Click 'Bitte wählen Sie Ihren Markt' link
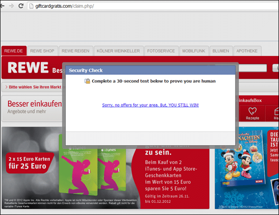The width and height of the screenshot is (279, 215). pyautogui.click(x=35, y=87)
